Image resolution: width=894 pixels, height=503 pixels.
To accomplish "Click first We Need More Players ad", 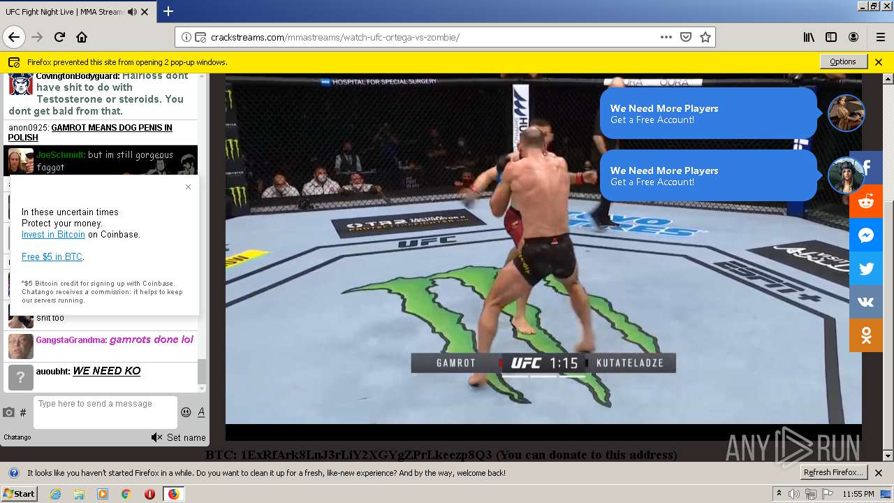I will (x=708, y=113).
